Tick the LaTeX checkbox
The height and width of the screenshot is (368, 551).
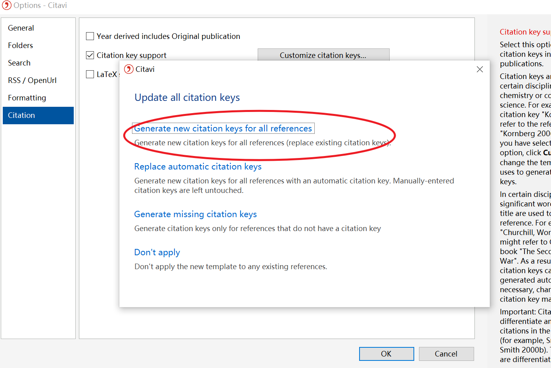tap(90, 74)
